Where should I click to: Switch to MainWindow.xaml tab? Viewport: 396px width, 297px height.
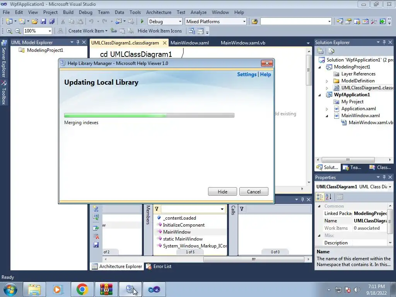(x=189, y=43)
